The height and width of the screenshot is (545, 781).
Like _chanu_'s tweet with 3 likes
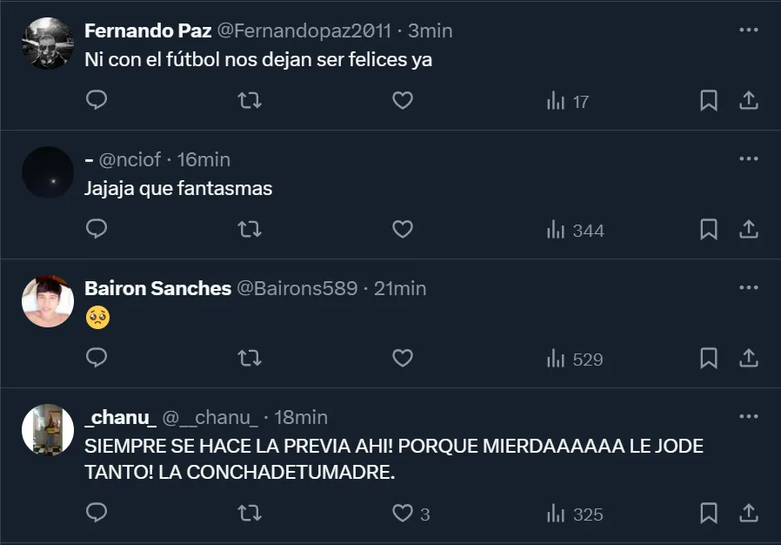tap(402, 514)
